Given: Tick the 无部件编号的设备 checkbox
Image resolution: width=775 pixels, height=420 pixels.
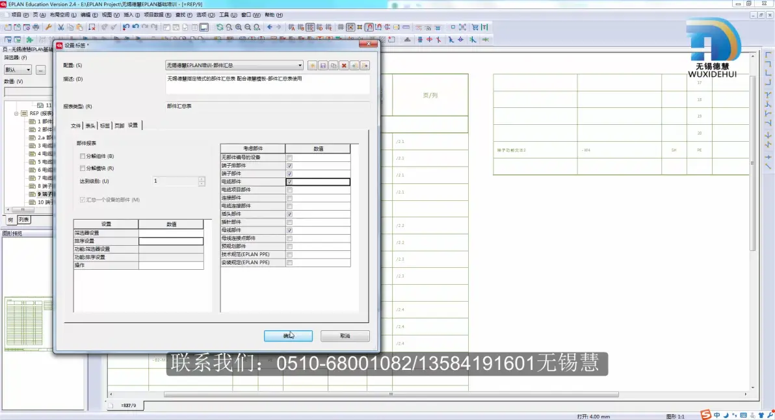Looking at the screenshot, I should click(289, 157).
